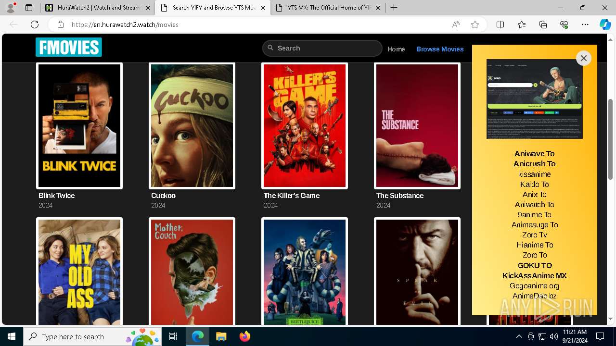Image resolution: width=616 pixels, height=346 pixels.
Task: Click Zoro Tv ad link
Action: click(534, 235)
